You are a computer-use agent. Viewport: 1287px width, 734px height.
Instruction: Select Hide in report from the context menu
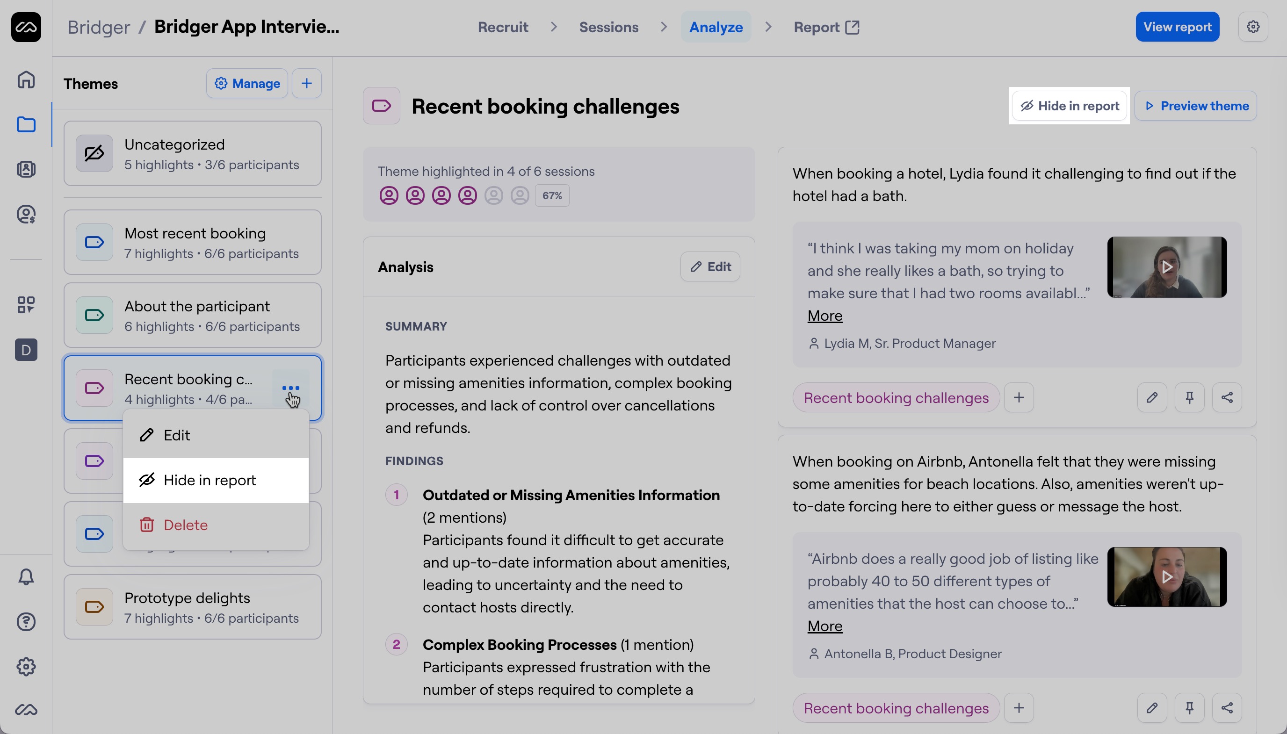coord(210,480)
